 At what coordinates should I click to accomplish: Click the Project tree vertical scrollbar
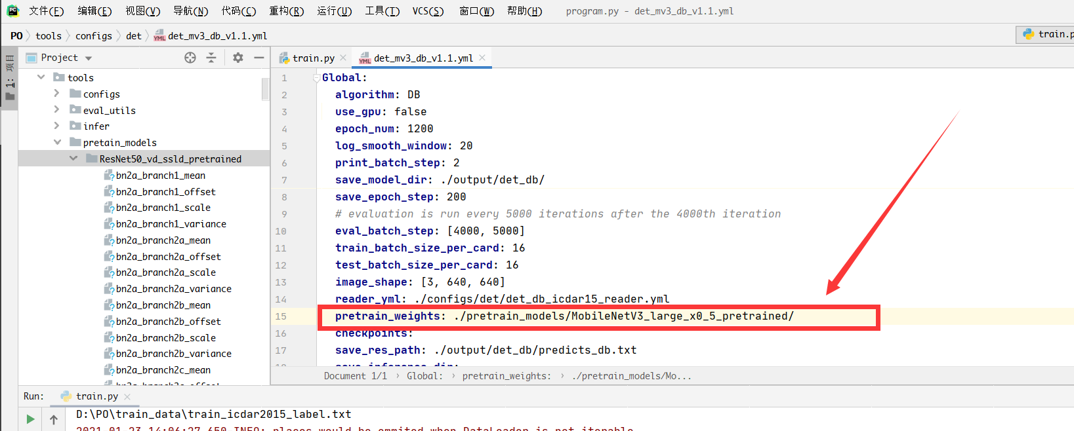click(x=265, y=89)
